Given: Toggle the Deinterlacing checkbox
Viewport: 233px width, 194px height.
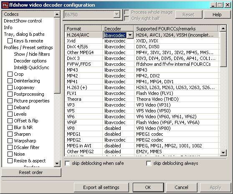Looking at the screenshot, I should tap(10, 81).
